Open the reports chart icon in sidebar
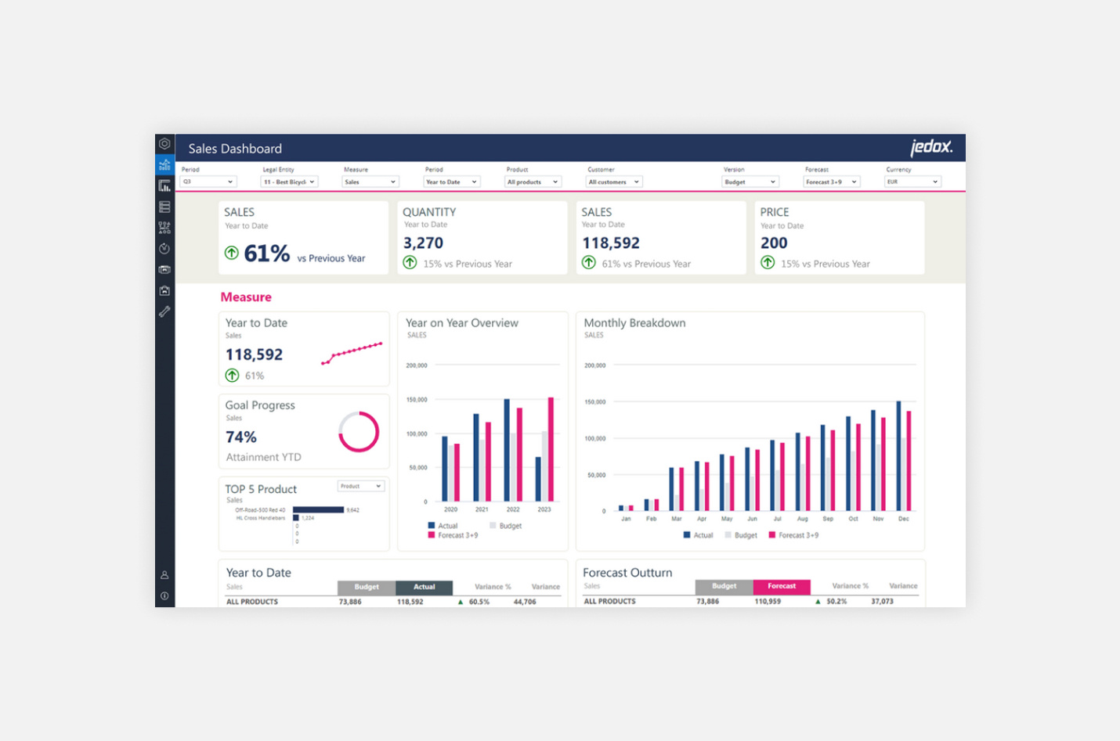 click(x=164, y=185)
